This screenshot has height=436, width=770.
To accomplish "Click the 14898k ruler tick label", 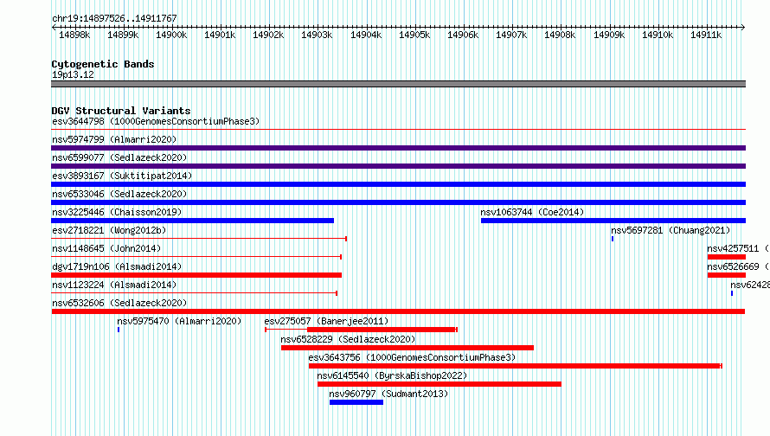I will [x=74, y=35].
